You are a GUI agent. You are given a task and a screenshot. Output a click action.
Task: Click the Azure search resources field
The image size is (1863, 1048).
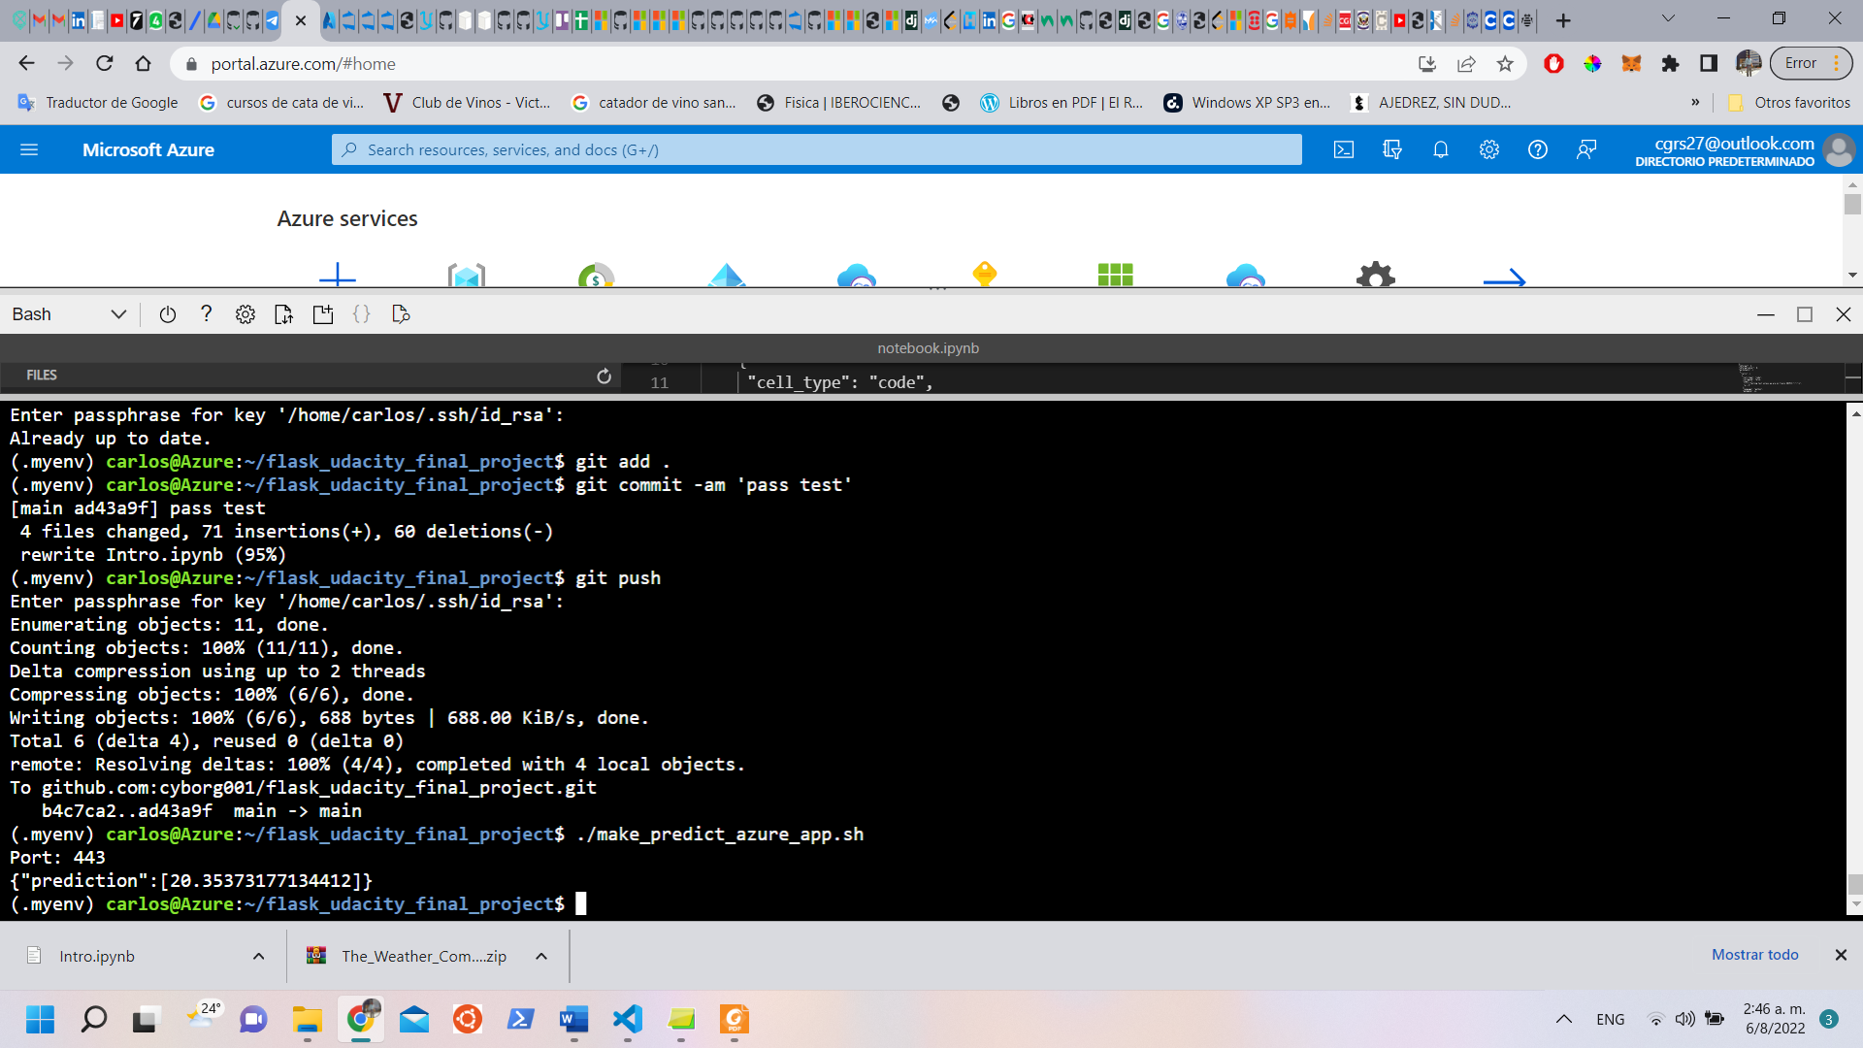(815, 149)
